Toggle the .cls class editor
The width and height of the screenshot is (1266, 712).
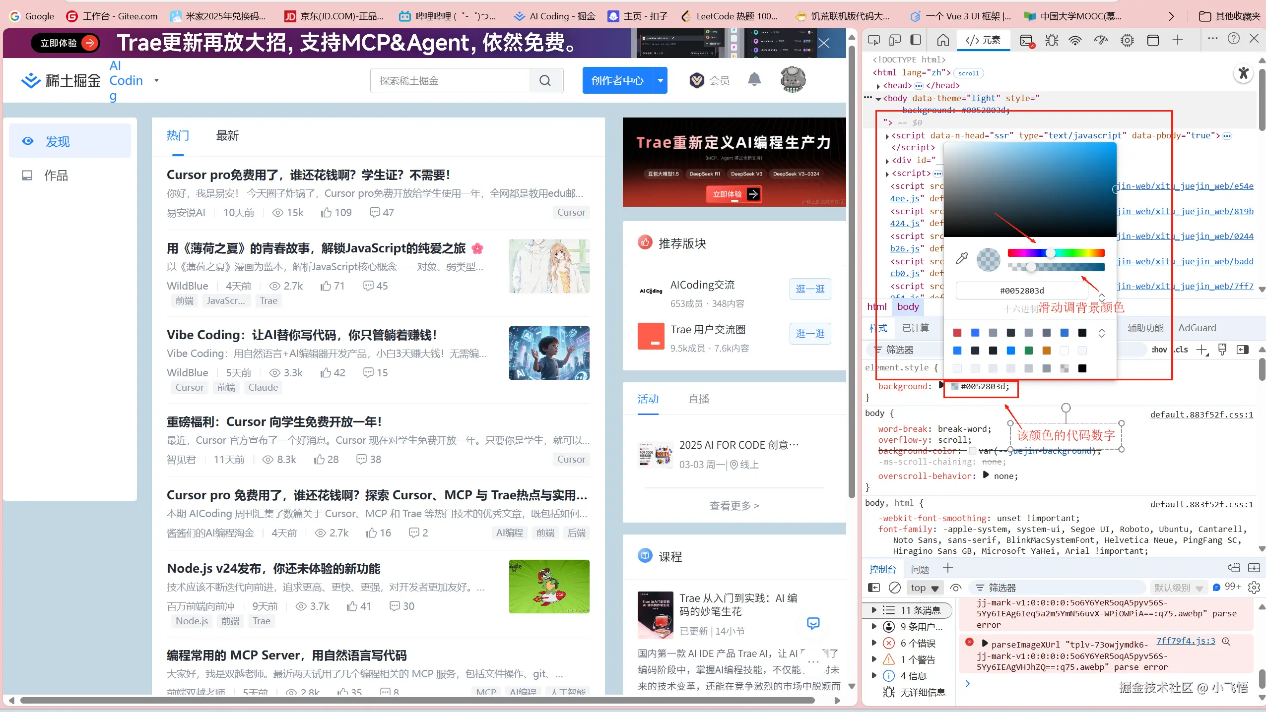(1181, 350)
